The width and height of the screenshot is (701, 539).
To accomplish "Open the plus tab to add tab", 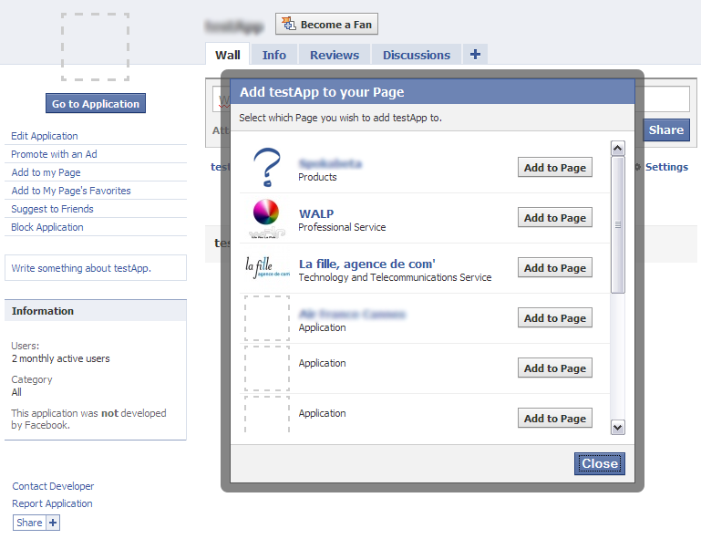I will [475, 55].
